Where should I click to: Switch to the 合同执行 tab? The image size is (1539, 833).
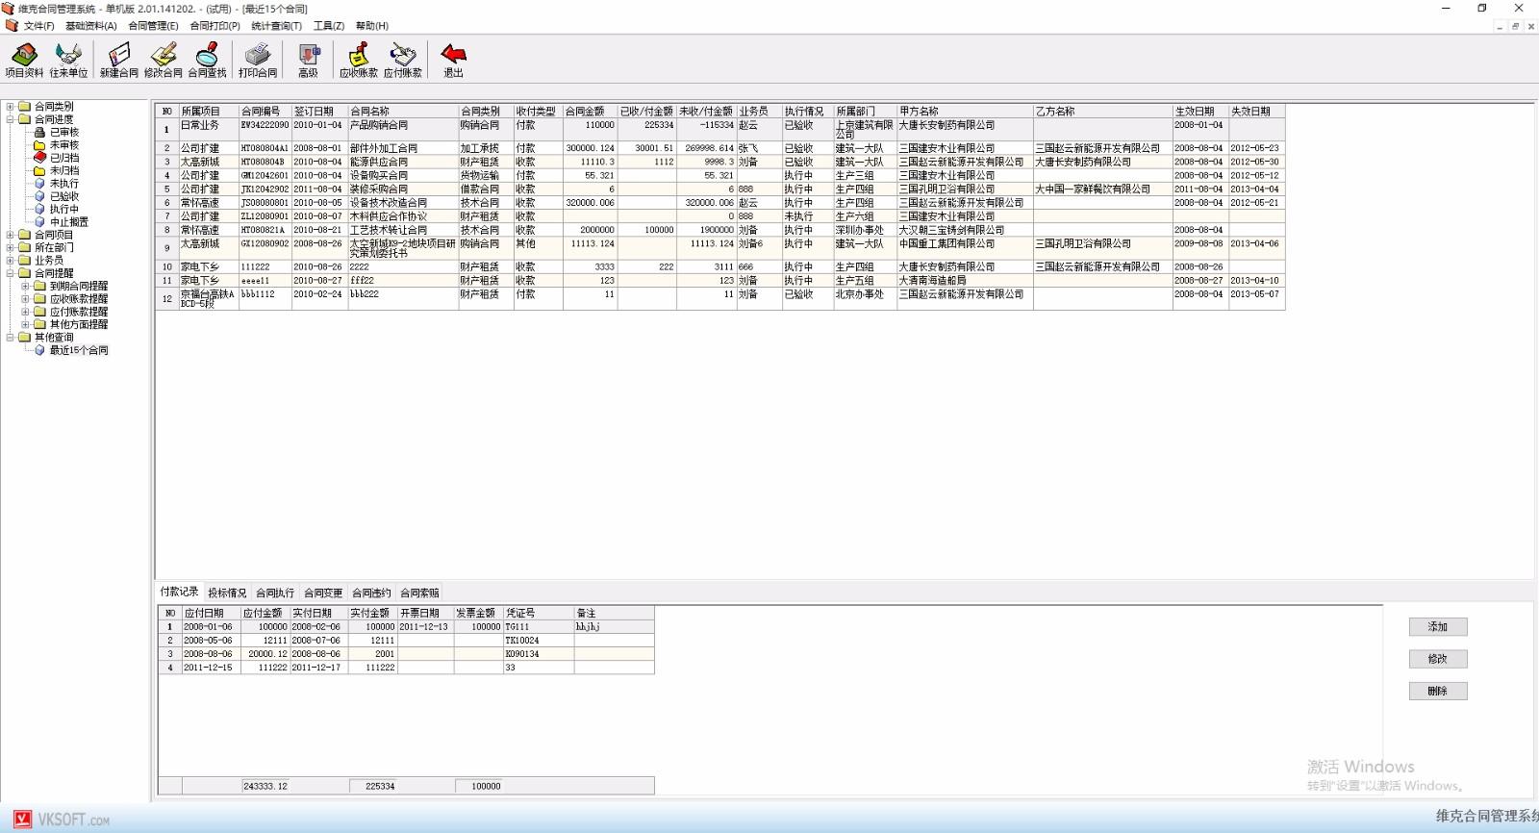pos(275,593)
